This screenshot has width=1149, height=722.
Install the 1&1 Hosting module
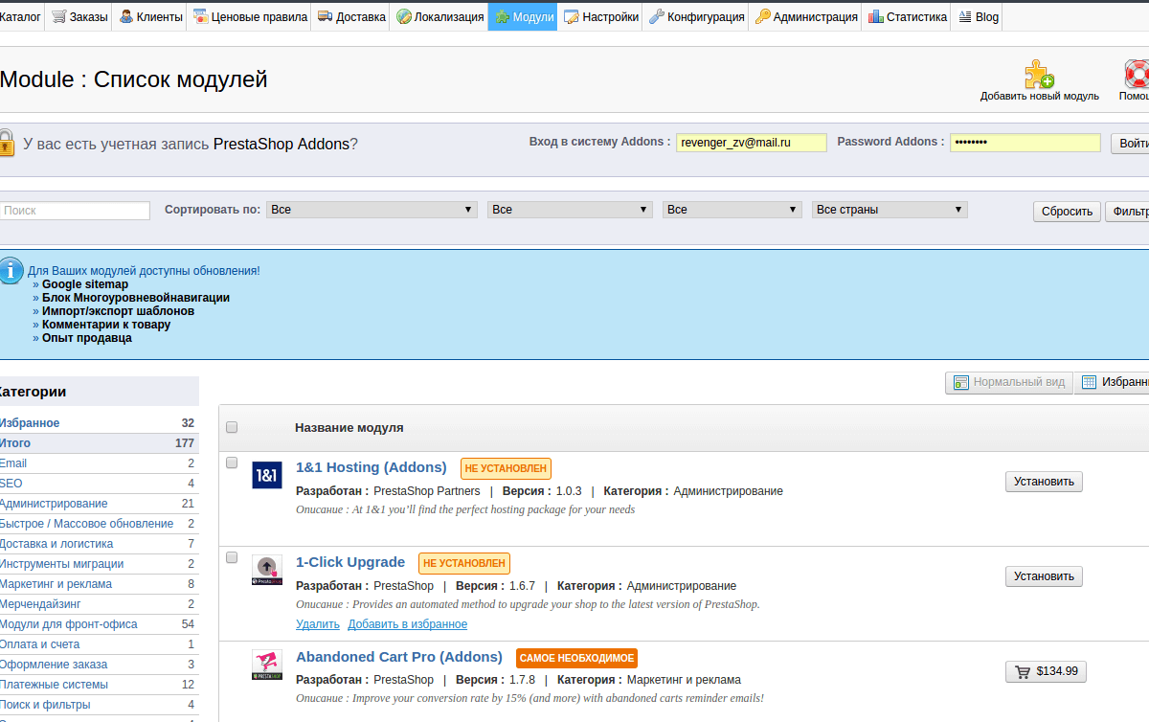[x=1044, y=482]
